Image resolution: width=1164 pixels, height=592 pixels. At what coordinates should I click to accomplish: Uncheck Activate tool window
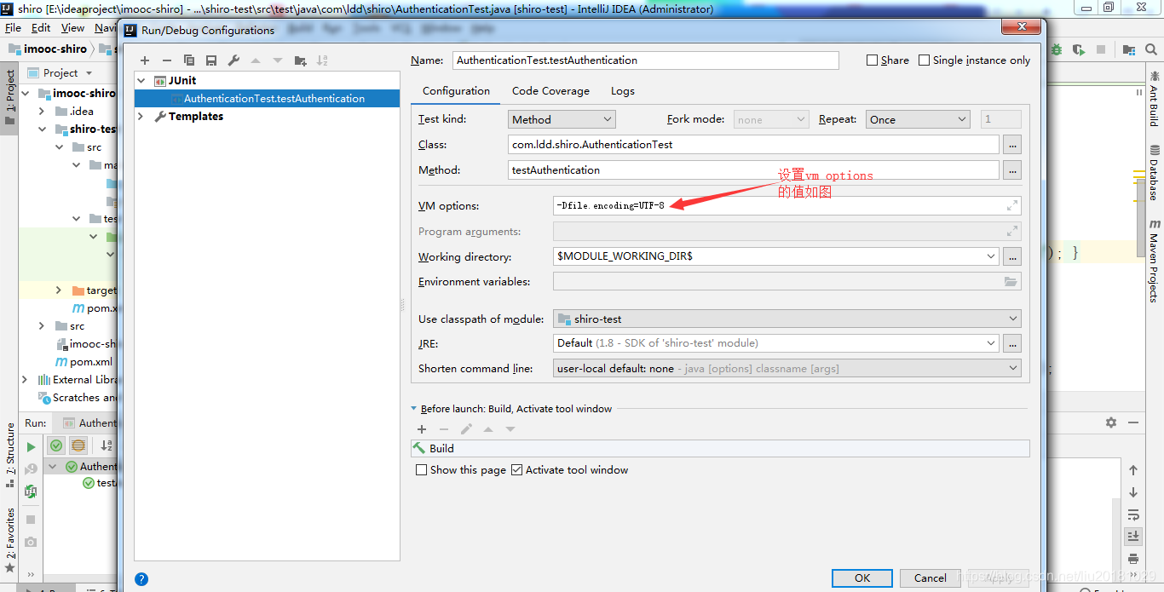(x=516, y=470)
